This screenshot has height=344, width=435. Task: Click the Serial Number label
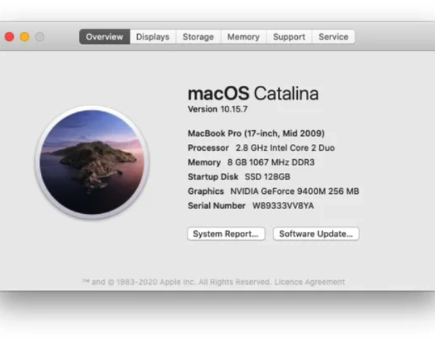[x=217, y=206]
